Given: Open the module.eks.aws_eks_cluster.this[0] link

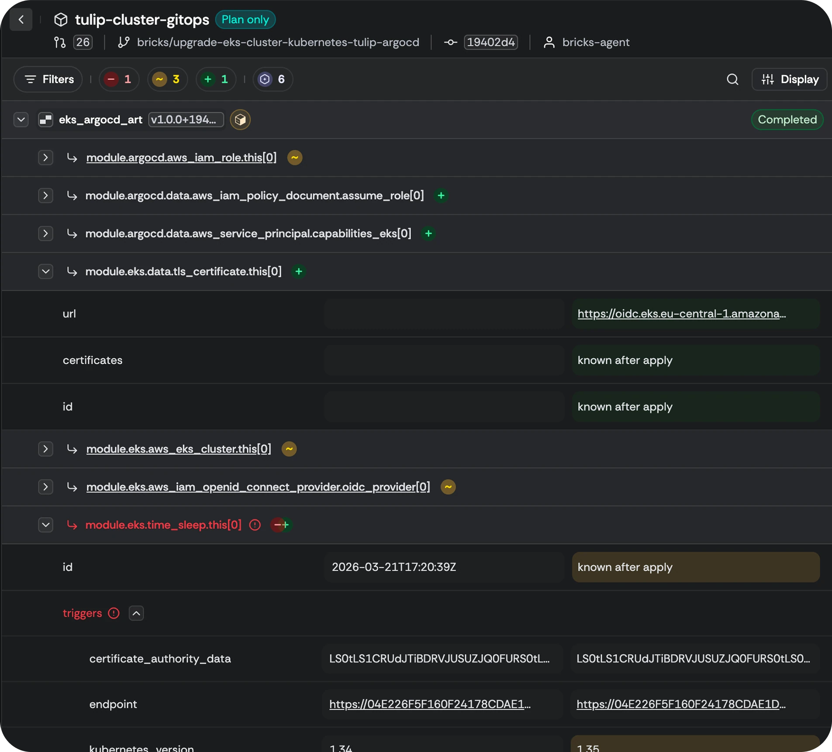Looking at the screenshot, I should click(179, 449).
